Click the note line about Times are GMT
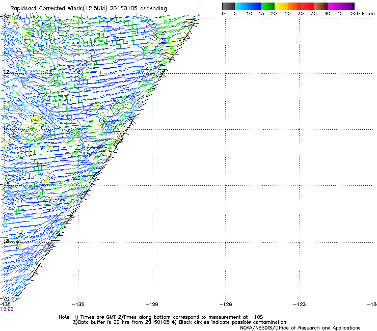377x331 pixels. pos(161,317)
